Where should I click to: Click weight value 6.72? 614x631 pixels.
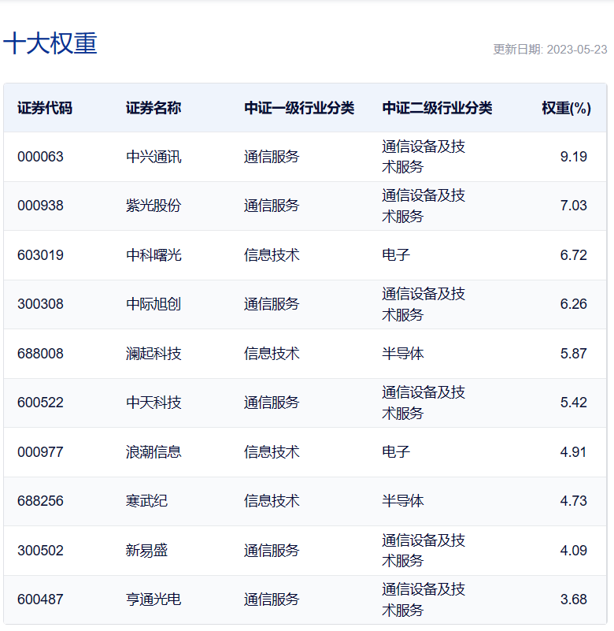(x=573, y=255)
